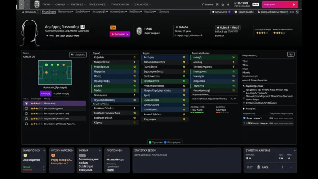Open the PAOK club crest home icon

tap(37, 5)
